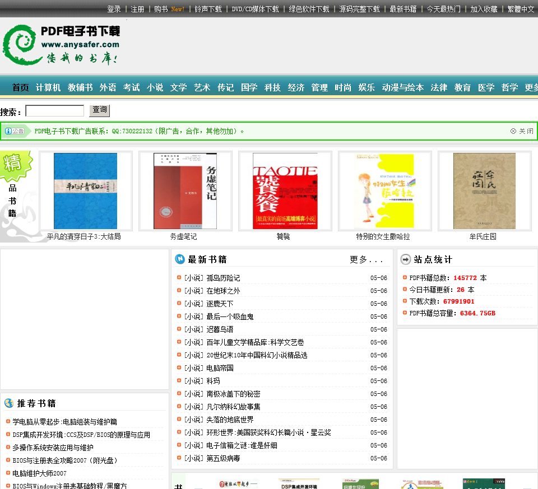Open the 时尚 category
Viewport: 538px width, 489px height.
[x=343, y=87]
